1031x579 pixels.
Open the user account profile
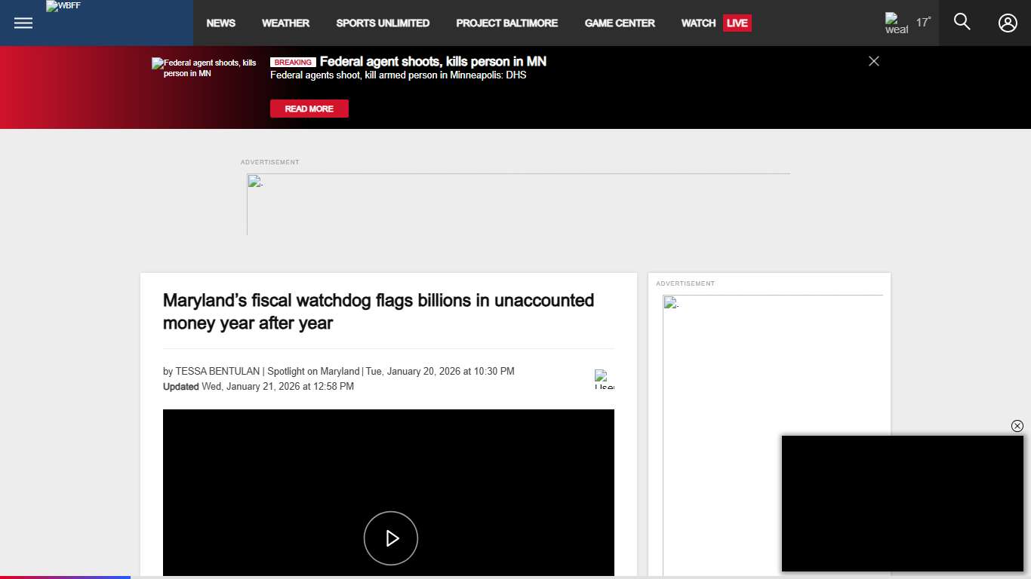click(1008, 23)
